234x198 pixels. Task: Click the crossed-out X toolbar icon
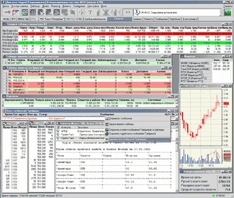[106, 12]
